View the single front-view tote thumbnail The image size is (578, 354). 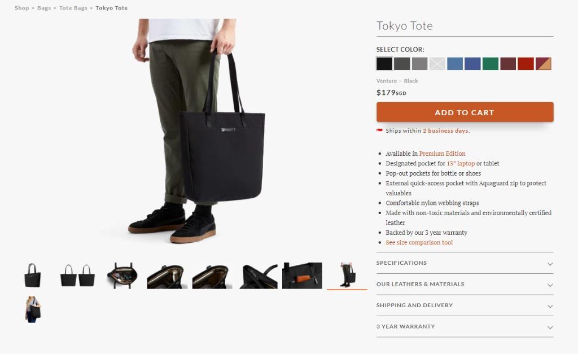(x=32, y=276)
